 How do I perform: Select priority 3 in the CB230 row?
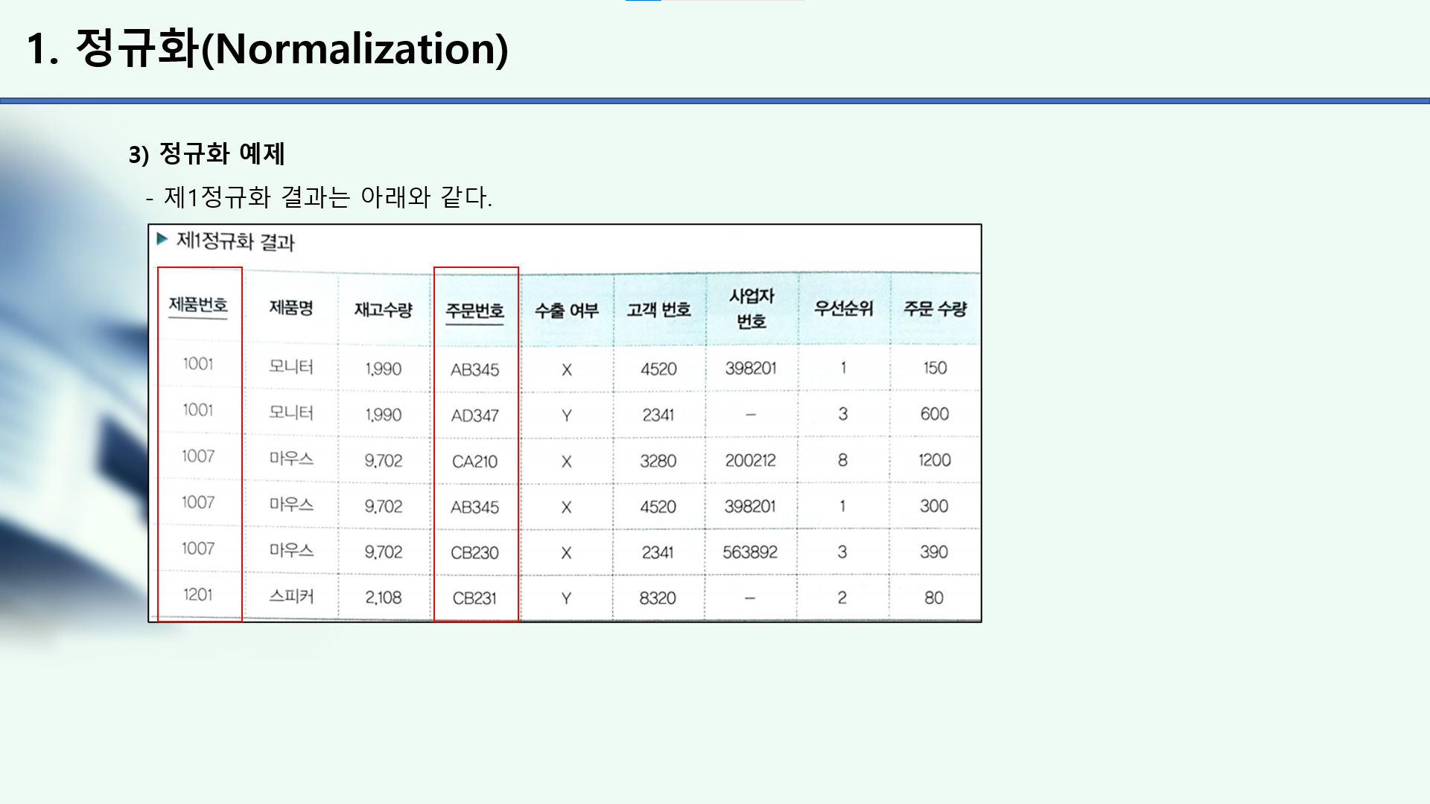[842, 552]
